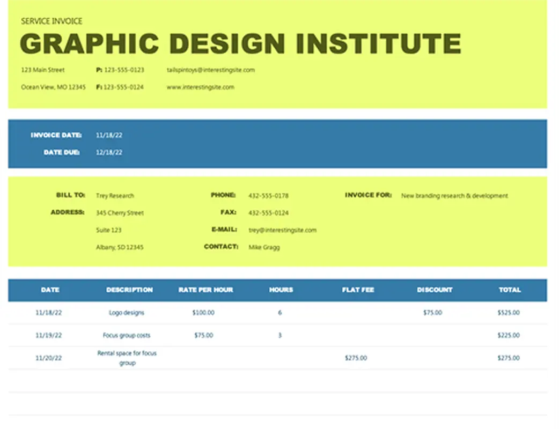Select the GRAPHIC DESIGN INSTITUTE title
The height and width of the screenshot is (429, 559).
241,43
